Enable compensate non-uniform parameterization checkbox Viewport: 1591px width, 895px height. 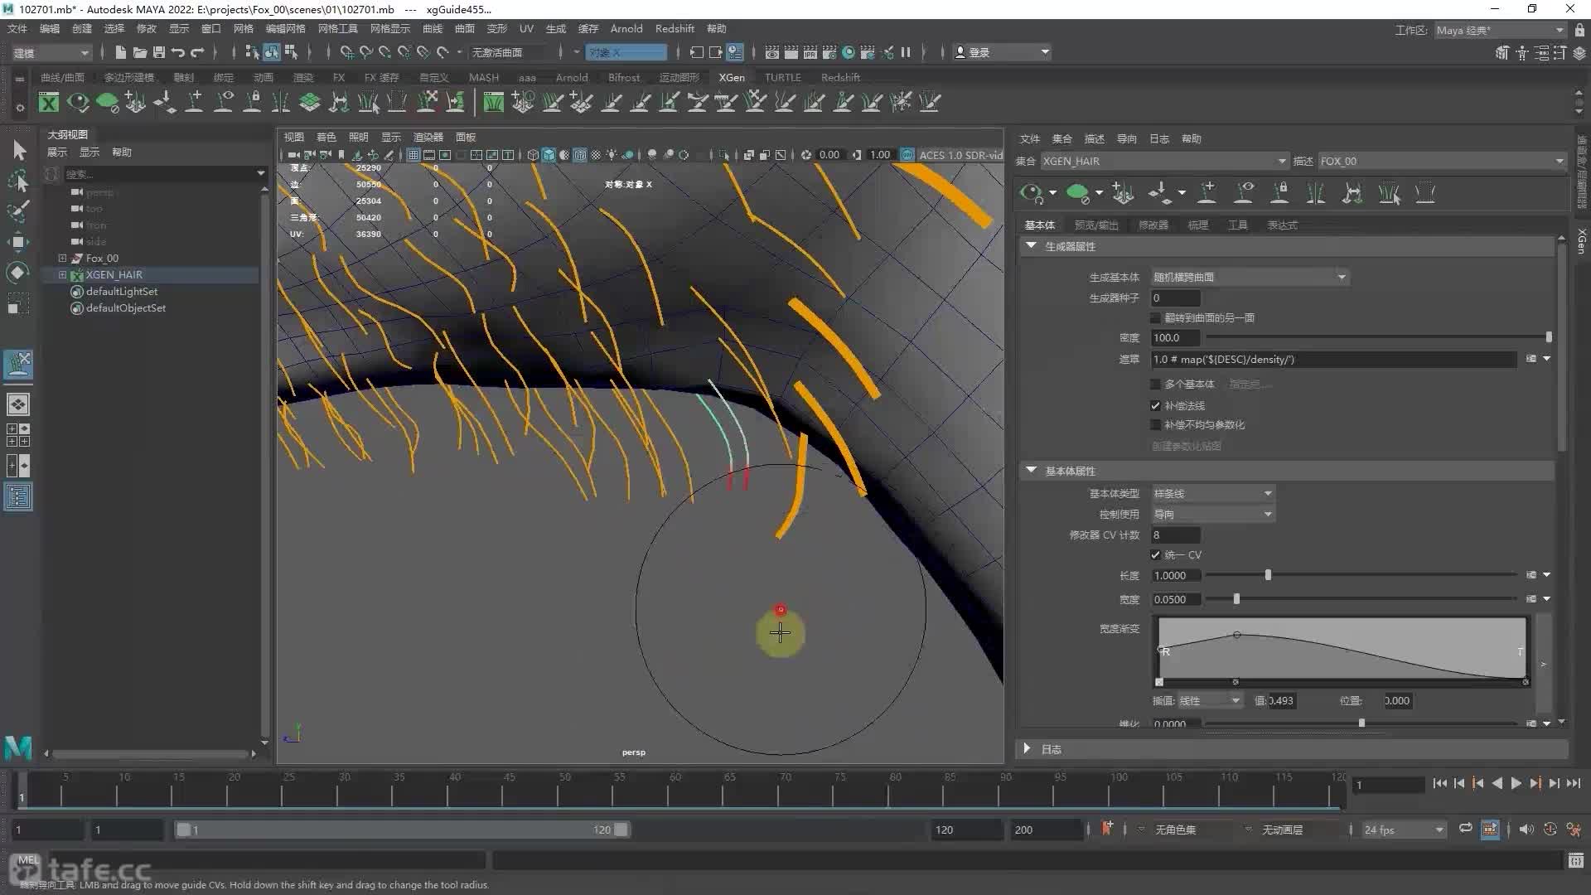click(1155, 425)
